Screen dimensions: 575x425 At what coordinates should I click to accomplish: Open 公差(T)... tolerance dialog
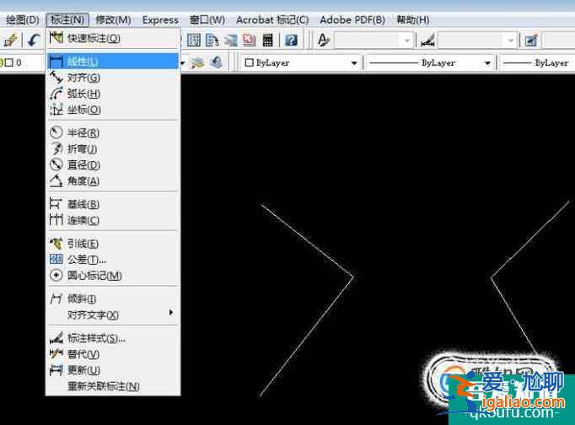point(113,260)
